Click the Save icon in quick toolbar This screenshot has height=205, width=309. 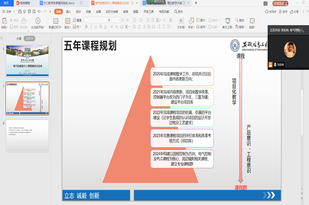(x=19, y=12)
